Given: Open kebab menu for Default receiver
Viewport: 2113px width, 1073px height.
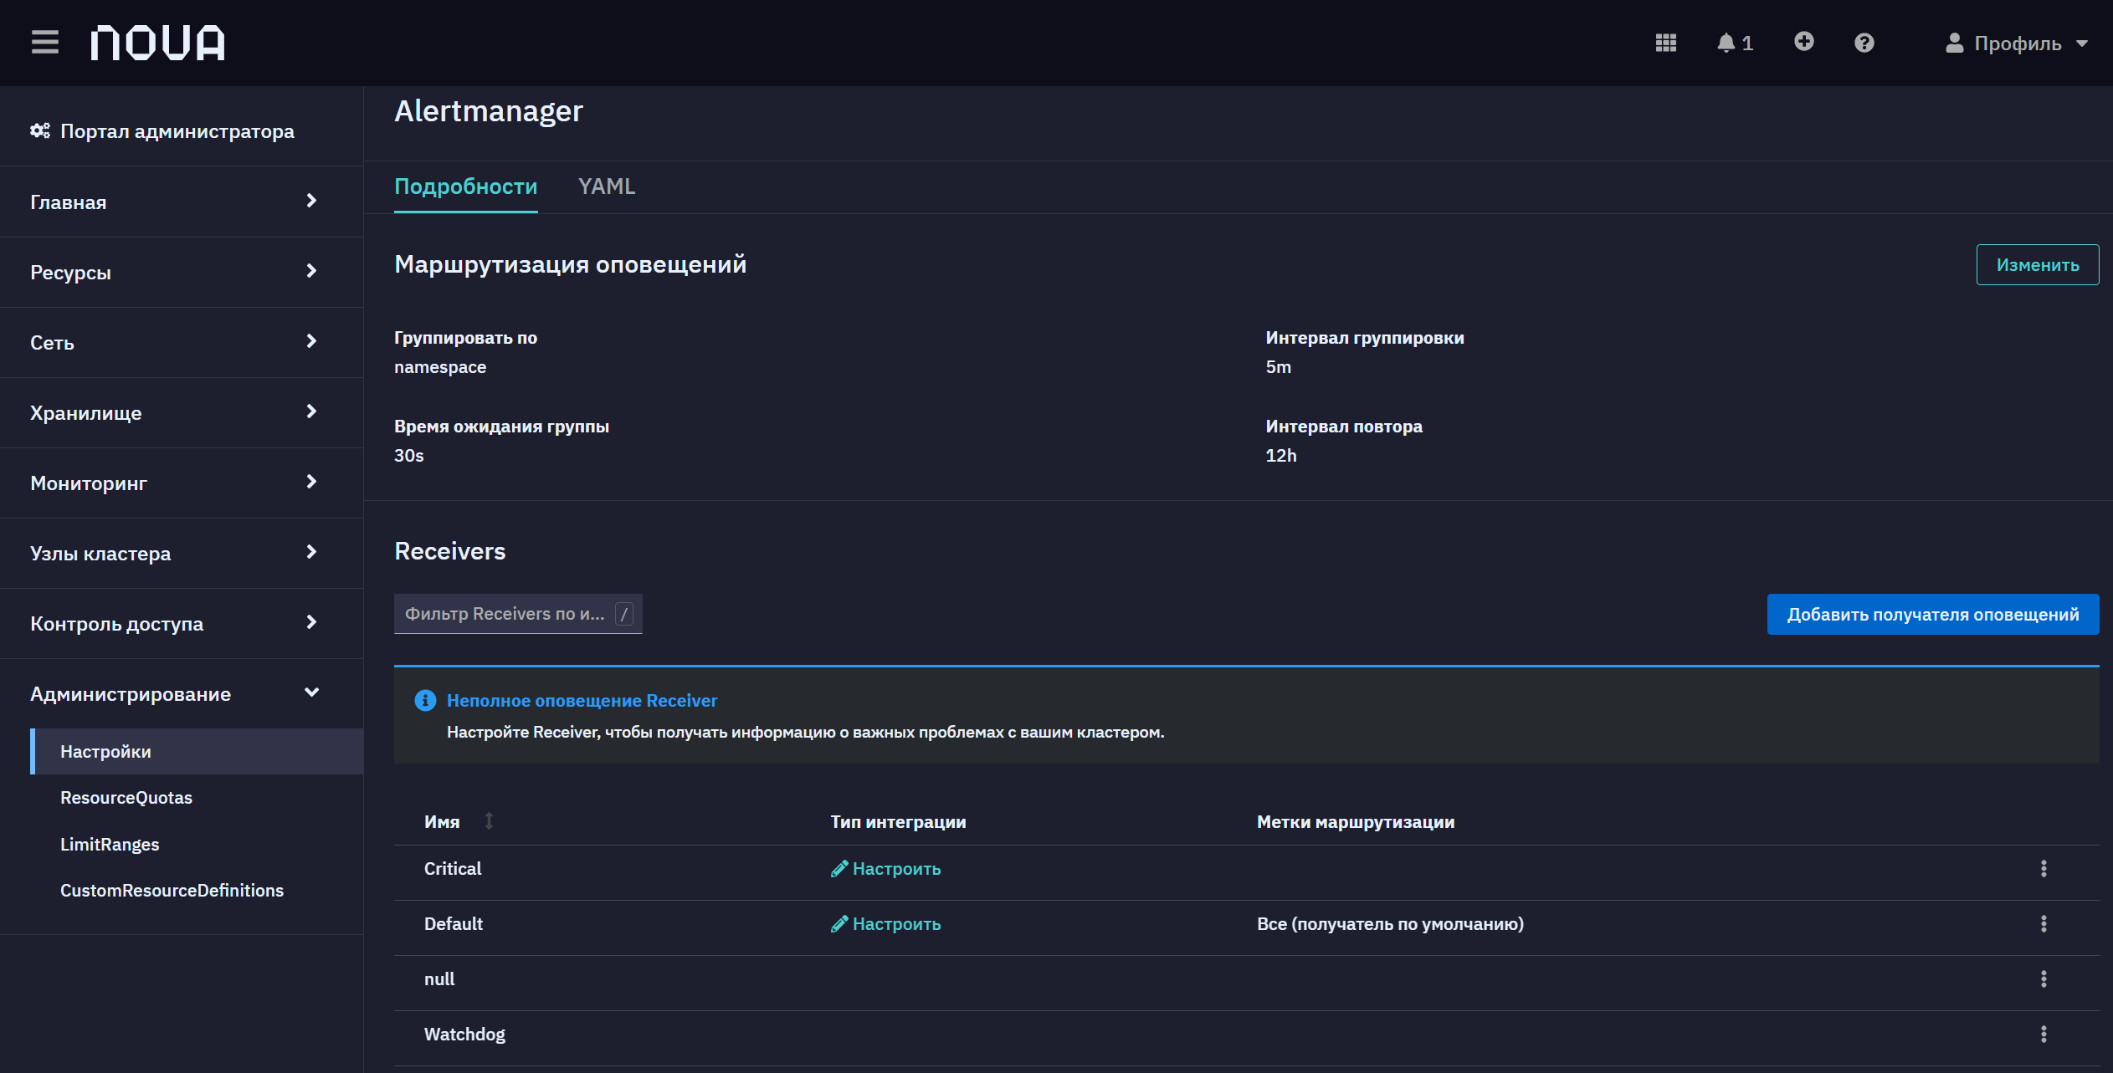Looking at the screenshot, I should point(2043,924).
